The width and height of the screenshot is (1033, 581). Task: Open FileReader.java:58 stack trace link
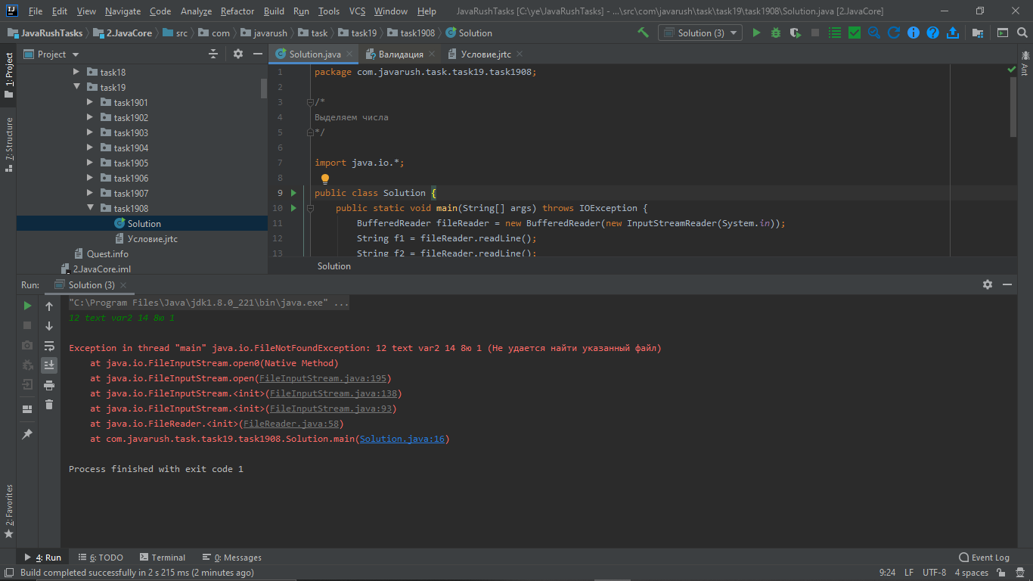point(293,424)
